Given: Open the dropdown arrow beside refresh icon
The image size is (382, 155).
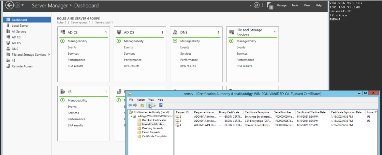Looking at the screenshot, I should (x=251, y=5).
